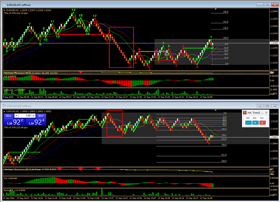Toggle one-click trading arrow on EURUSD chart

coord(4,10)
